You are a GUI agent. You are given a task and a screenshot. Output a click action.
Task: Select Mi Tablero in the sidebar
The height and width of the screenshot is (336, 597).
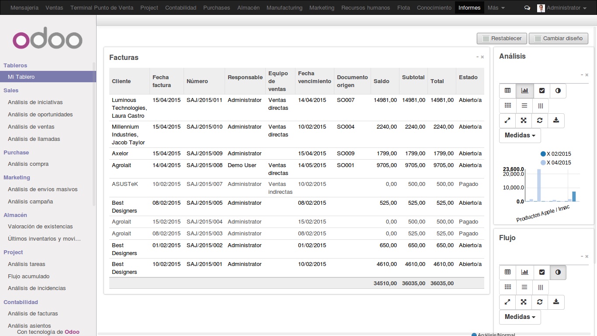[x=48, y=77]
